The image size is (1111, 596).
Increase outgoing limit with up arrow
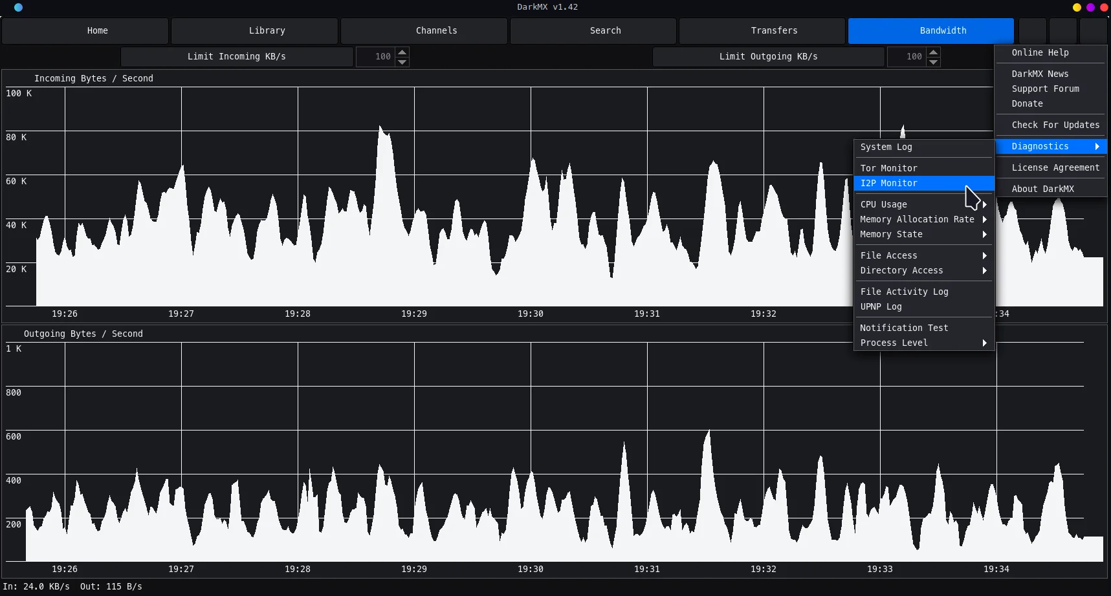(x=933, y=52)
